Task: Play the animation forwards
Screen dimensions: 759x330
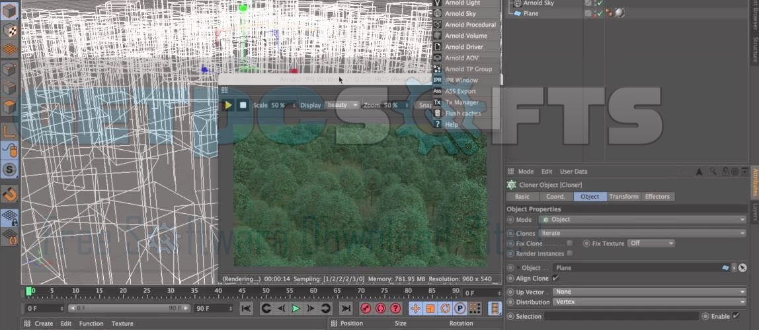Action: coord(296,308)
